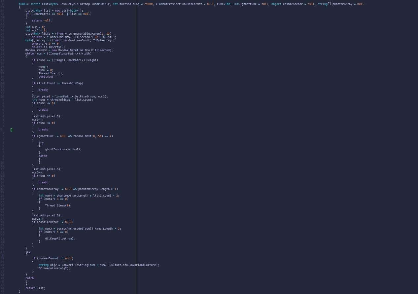Click 'if (num2 >= ((Image)lunarMatrix).Height)'

(65, 60)
